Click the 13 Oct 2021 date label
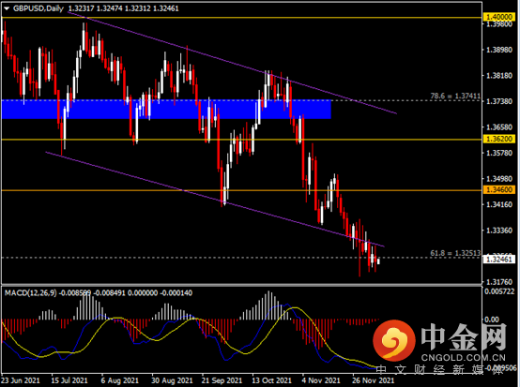Image resolution: width=520 pixels, height=387 pixels. [271, 380]
